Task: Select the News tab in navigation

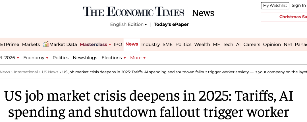Action: (132, 44)
